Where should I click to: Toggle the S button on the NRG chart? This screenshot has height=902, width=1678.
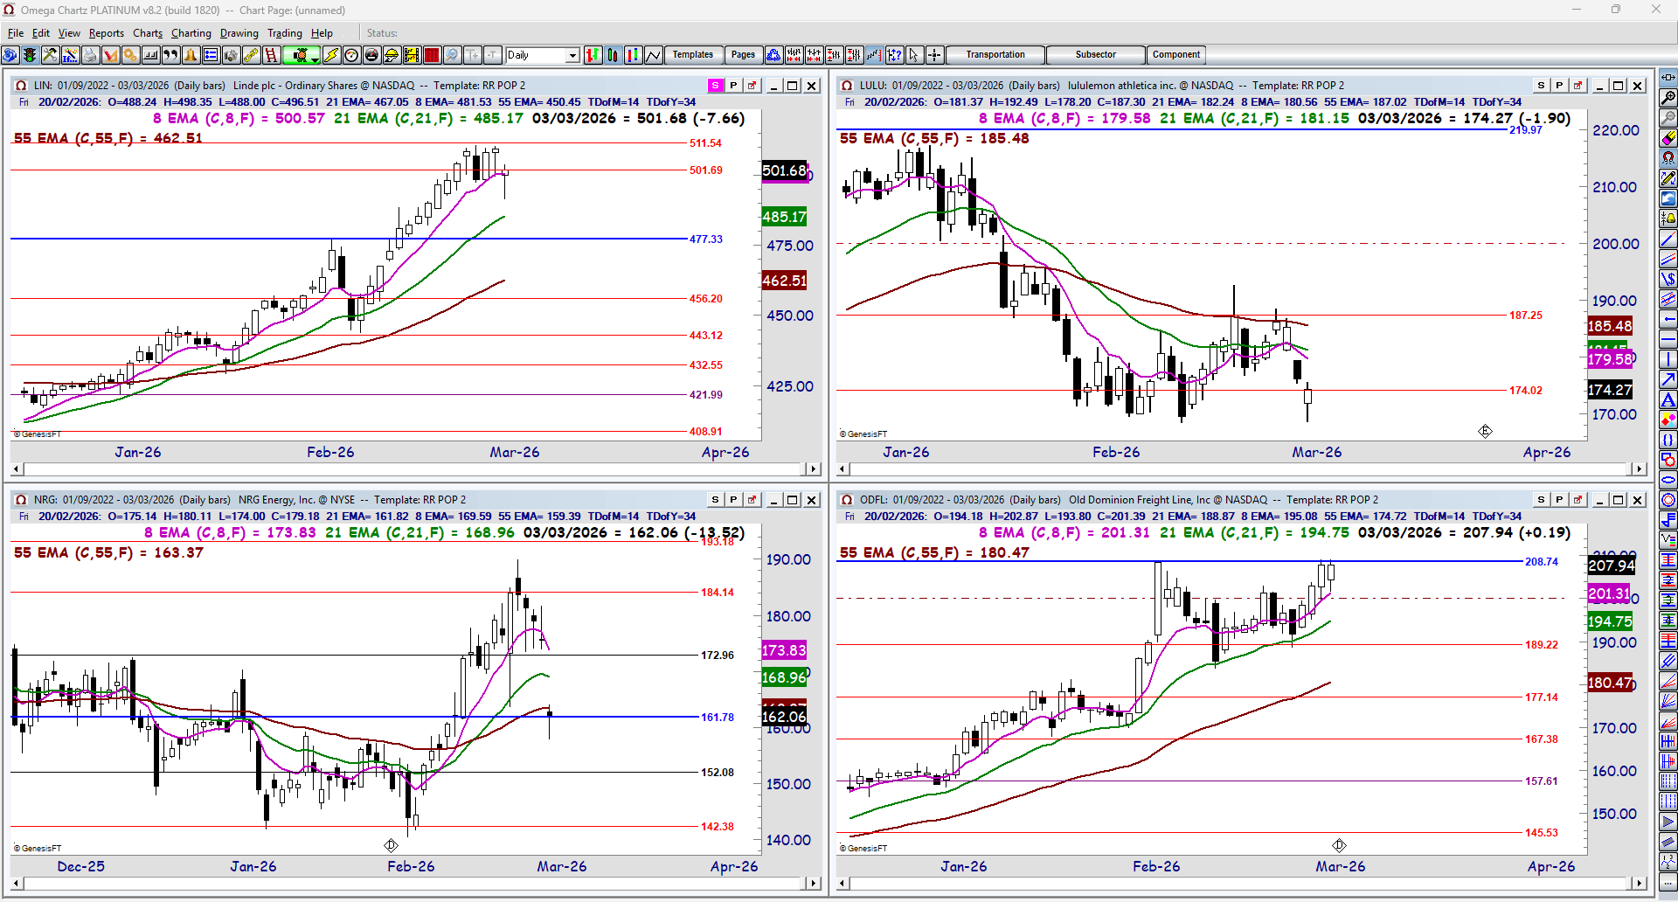(715, 500)
